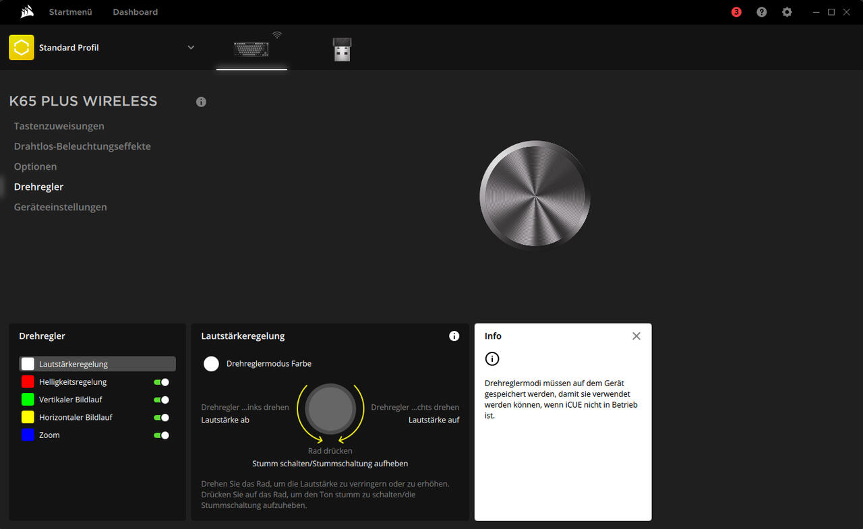
Task: Click the gray dial graphic with yellow arrows
Action: tap(330, 409)
